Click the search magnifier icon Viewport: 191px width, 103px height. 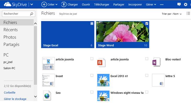[x=32, y=14]
